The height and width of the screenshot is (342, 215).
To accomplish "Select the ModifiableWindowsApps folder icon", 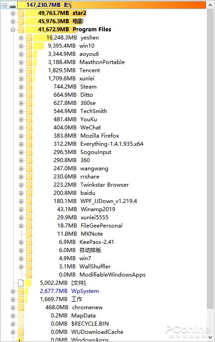I will tap(29, 275).
